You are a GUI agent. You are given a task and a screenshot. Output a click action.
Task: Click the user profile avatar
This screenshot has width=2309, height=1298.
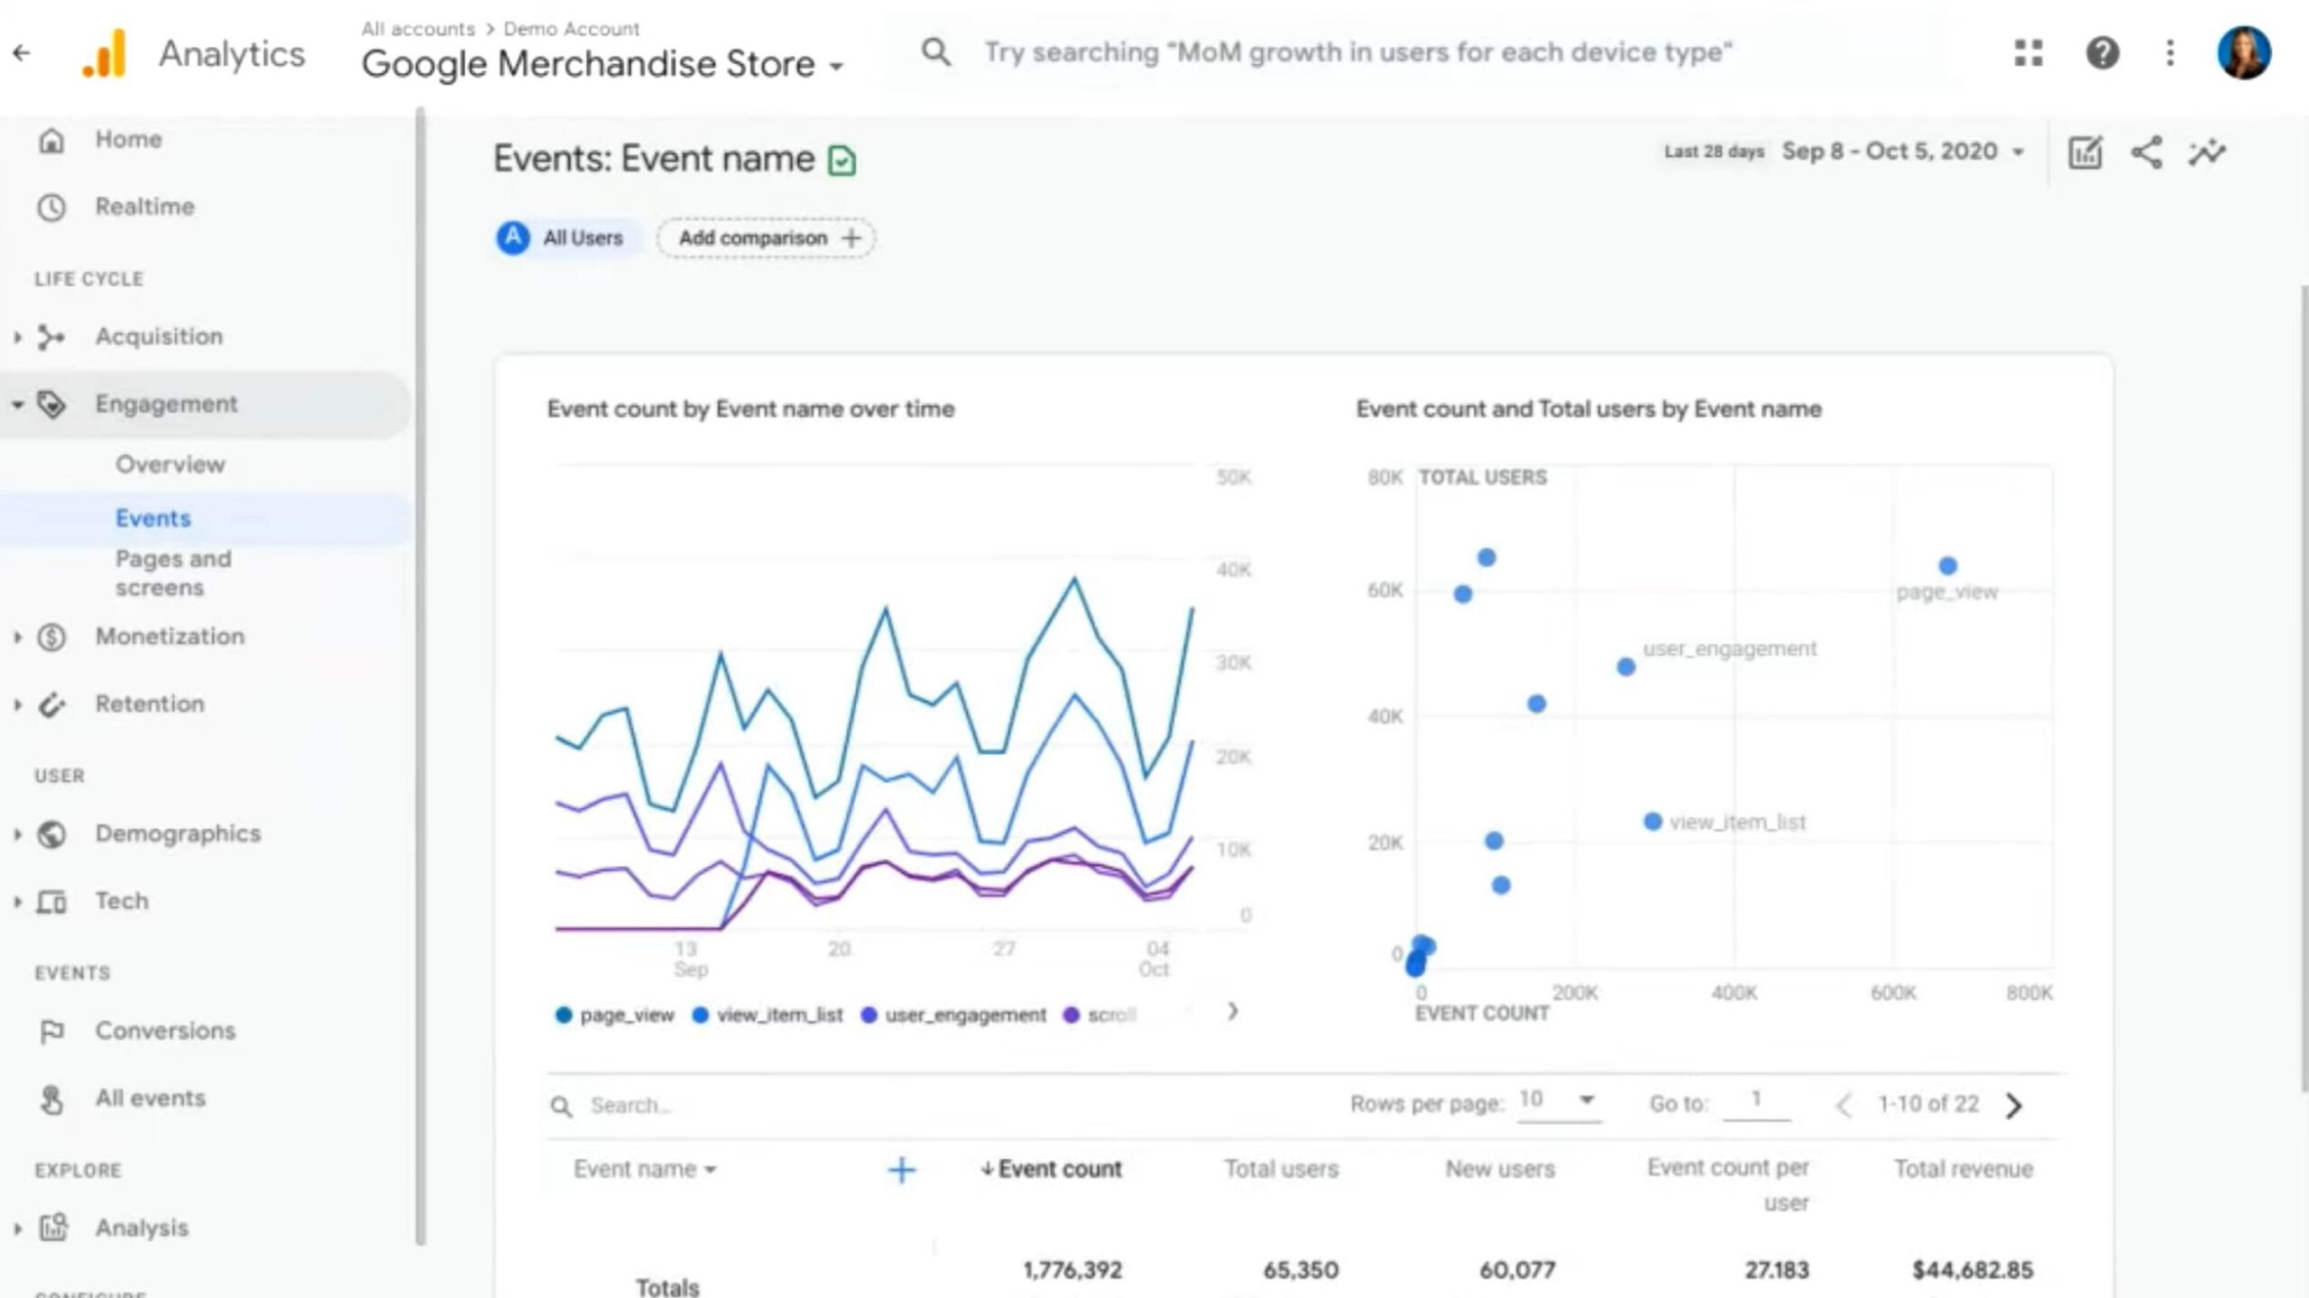[x=2244, y=53]
